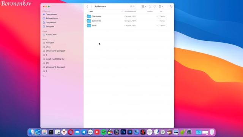The height and width of the screenshot is (137, 243).
Task: Open the ellipsis action menu
Action: (161, 6)
